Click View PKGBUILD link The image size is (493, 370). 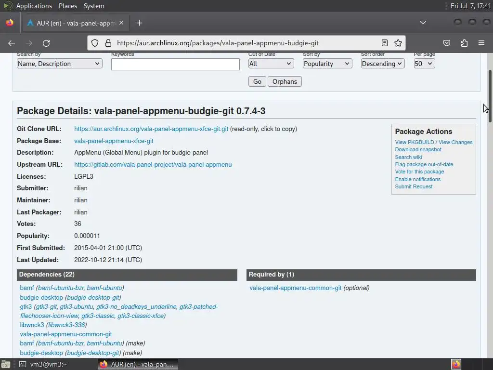click(415, 142)
